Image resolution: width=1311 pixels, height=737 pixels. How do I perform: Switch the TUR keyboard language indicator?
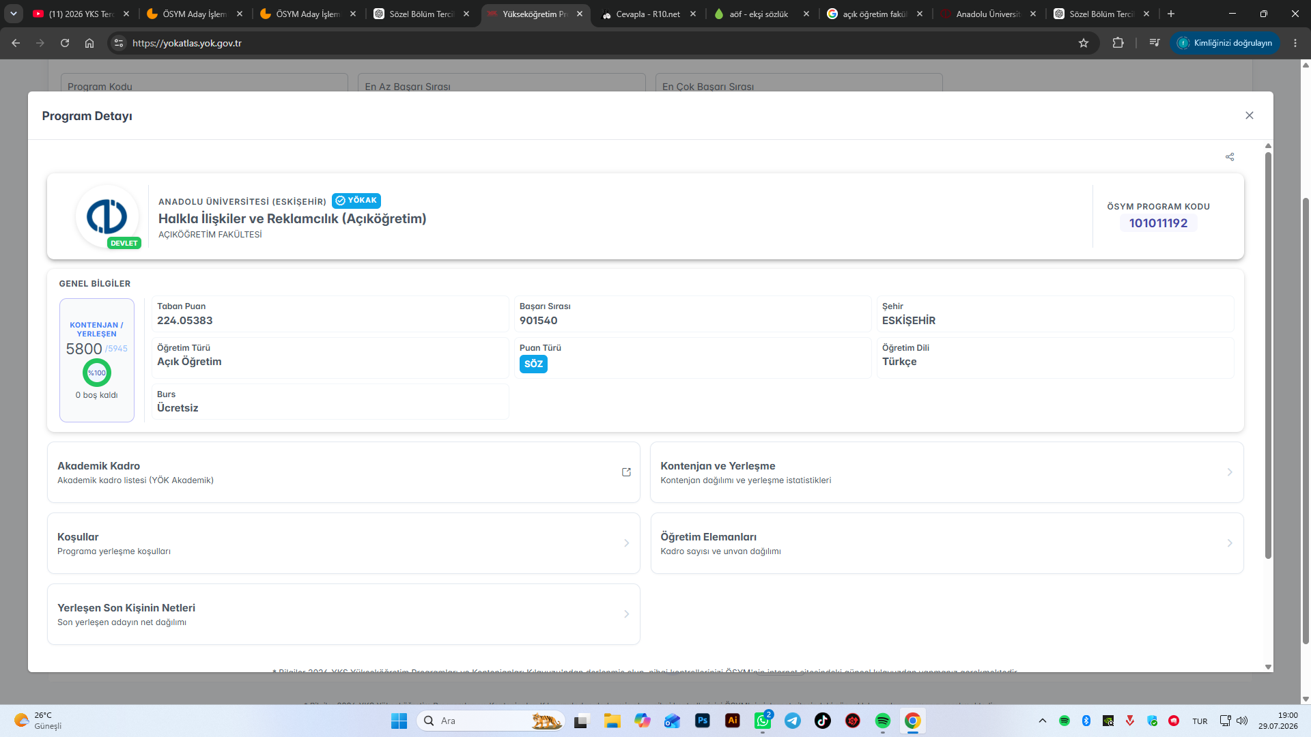point(1200,721)
